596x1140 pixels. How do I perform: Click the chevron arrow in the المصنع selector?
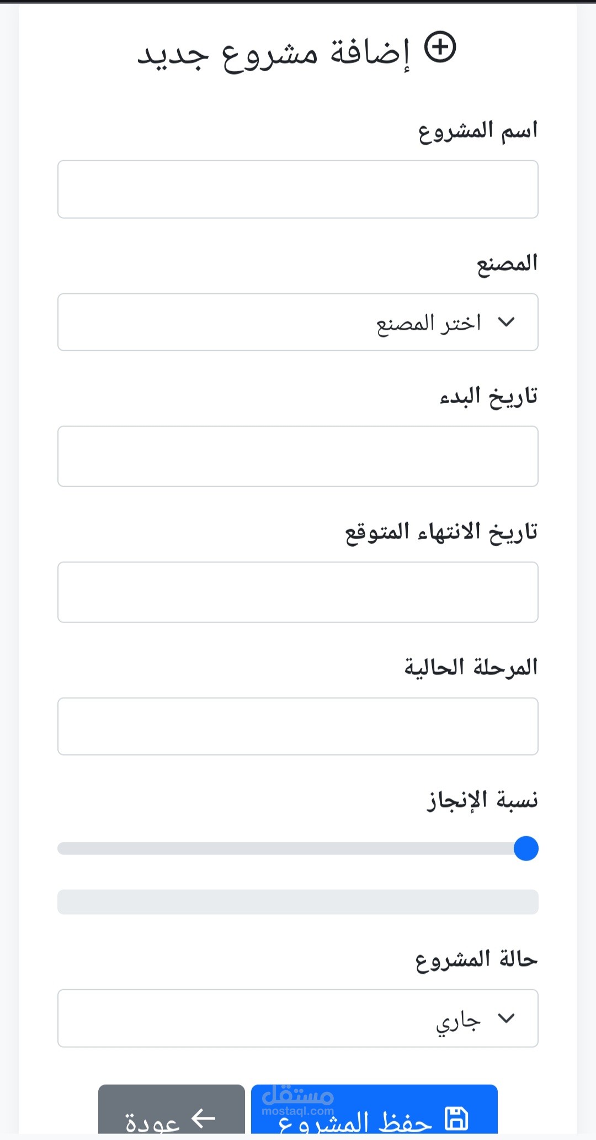pyautogui.click(x=506, y=321)
